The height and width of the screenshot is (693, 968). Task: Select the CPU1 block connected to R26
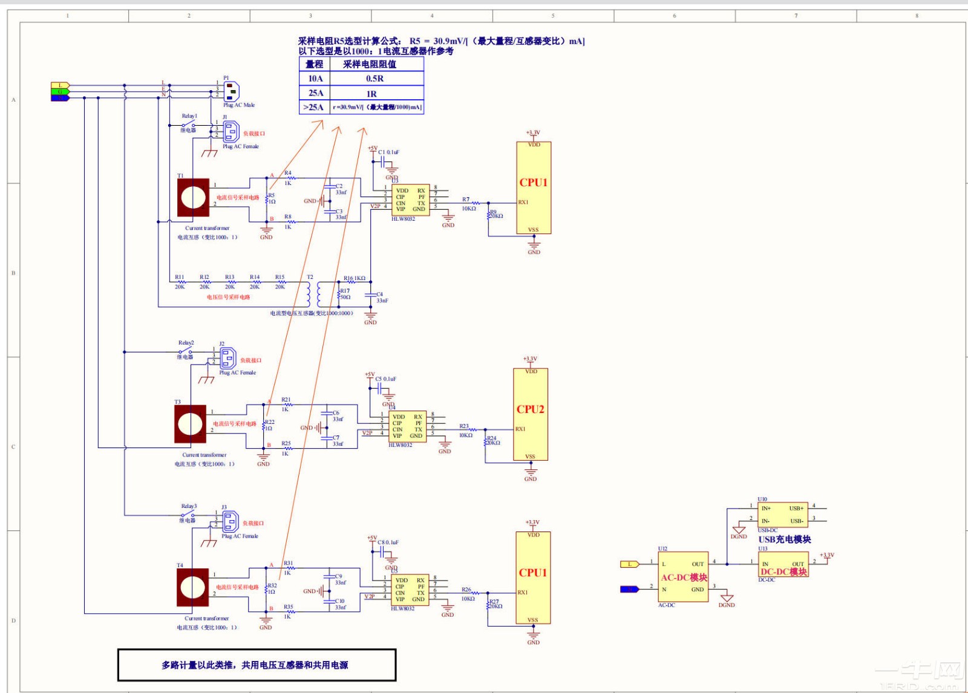point(533,578)
